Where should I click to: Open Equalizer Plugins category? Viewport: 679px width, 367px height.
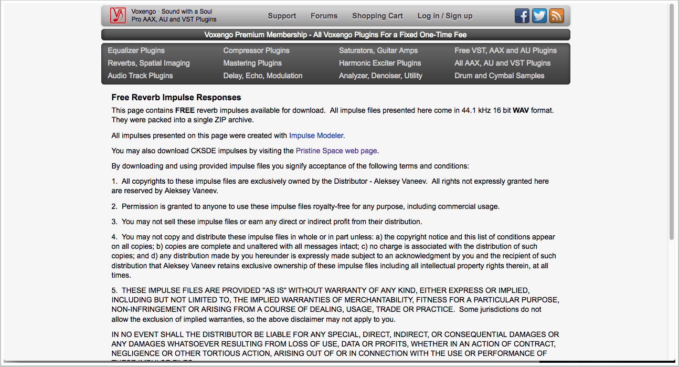tap(136, 50)
